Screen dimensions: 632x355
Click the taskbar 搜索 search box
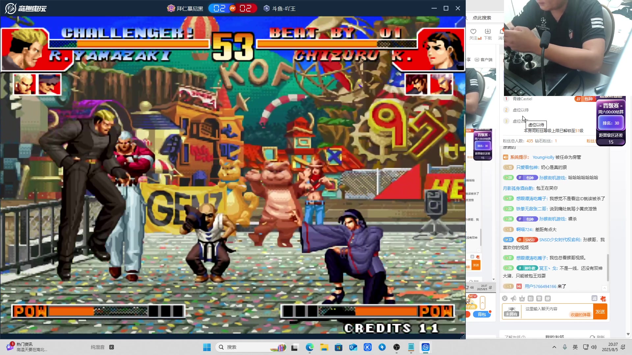(251, 347)
